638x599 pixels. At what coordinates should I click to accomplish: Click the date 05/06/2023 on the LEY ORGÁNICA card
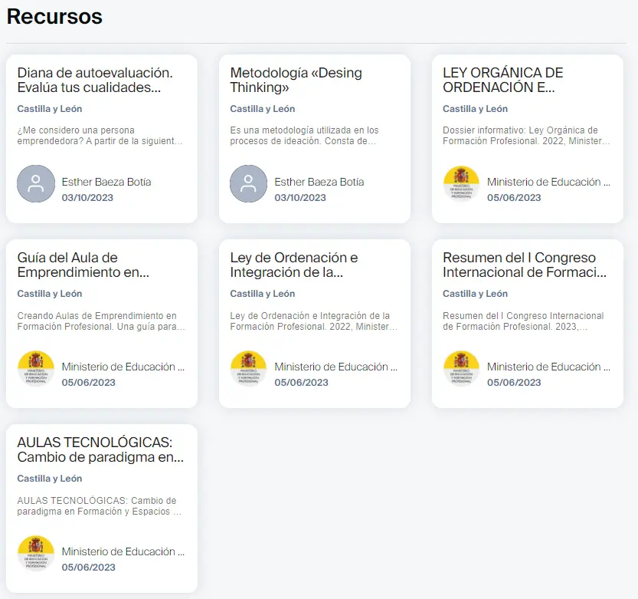(514, 198)
